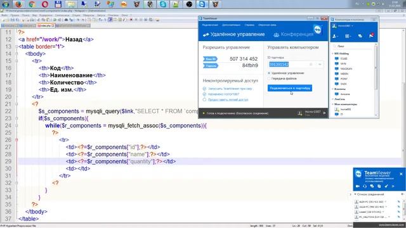Open TeamViewer 'Обратная связь' menu

pyautogui.click(x=267, y=25)
